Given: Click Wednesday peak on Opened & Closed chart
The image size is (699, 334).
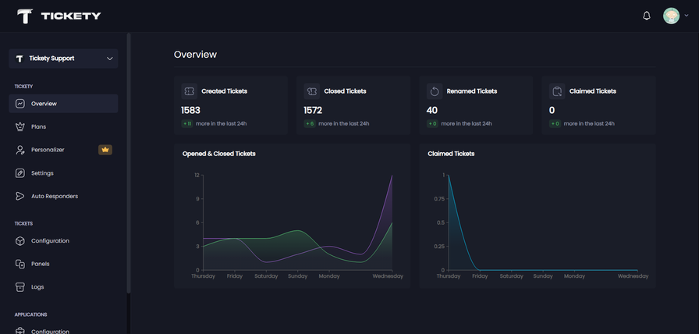Looking at the screenshot, I should pyautogui.click(x=392, y=176).
